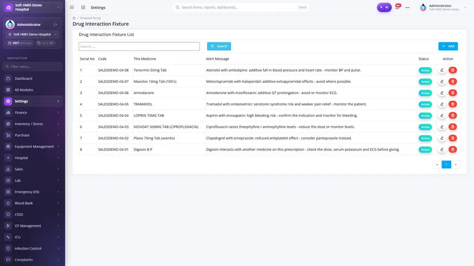Expand the Finance sidebar section
The image size is (474, 266).
point(33,112)
